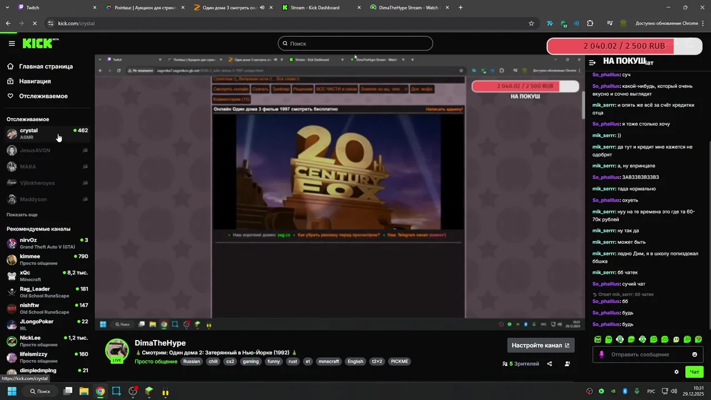Screen dimensions: 711x400
Task: Open the Просто общение category link
Action: pyautogui.click(x=156, y=362)
